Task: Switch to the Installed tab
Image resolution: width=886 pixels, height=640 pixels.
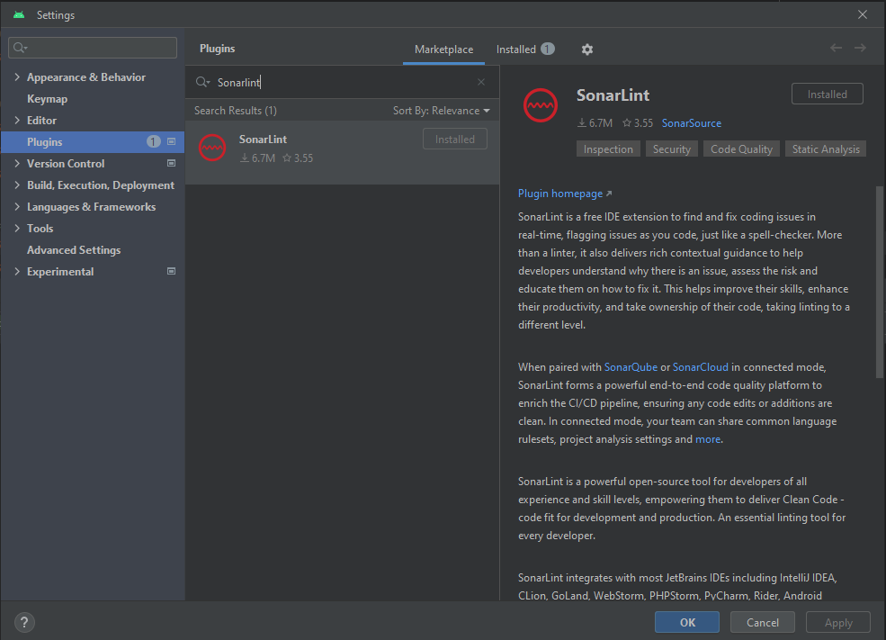Action: pos(516,50)
